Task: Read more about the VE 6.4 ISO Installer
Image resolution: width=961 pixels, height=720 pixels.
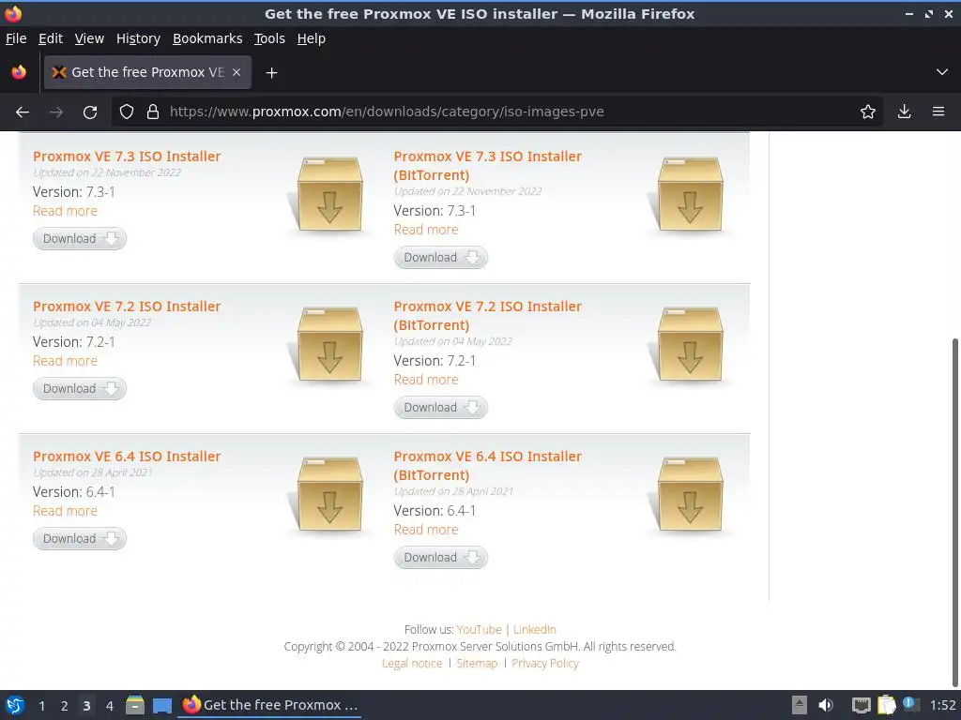Action: (x=65, y=511)
